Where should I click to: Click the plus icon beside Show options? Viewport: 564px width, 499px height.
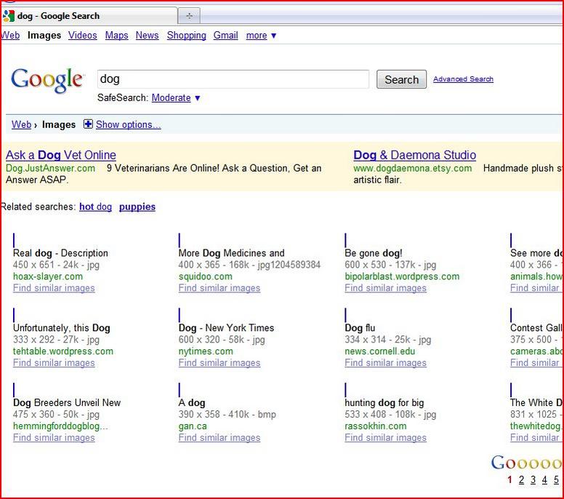click(x=88, y=124)
